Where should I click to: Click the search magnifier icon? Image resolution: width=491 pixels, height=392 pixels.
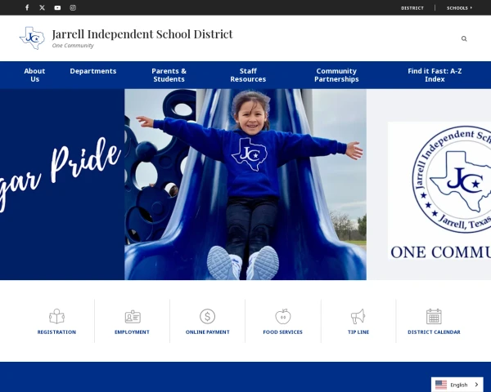pyautogui.click(x=464, y=38)
